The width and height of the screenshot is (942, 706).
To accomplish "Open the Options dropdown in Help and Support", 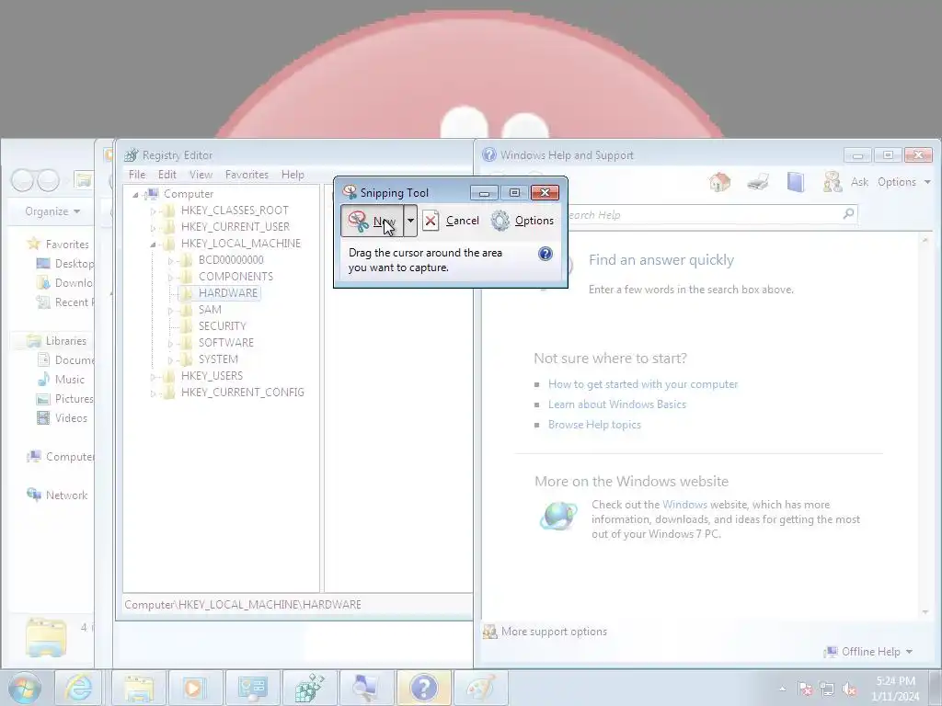I will [903, 182].
